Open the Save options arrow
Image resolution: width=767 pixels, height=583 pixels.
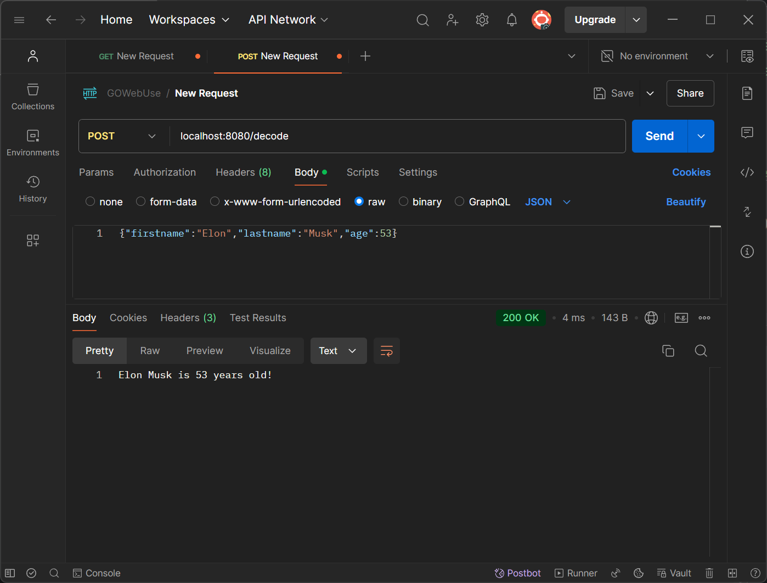pyautogui.click(x=650, y=93)
